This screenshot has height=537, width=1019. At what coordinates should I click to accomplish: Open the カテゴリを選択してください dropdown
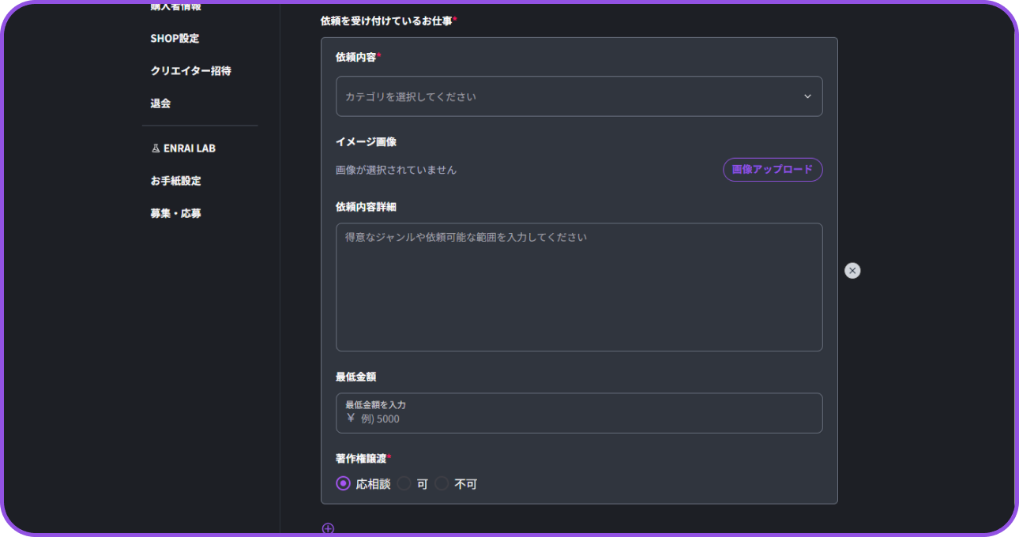tap(569, 96)
